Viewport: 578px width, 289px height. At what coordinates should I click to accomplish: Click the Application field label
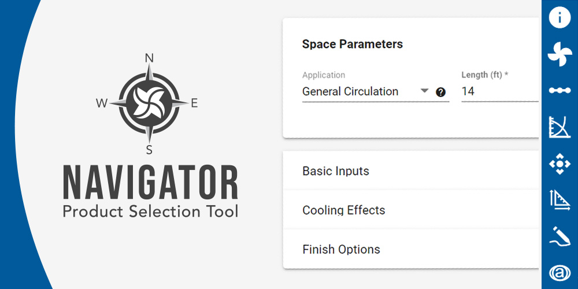[x=324, y=75]
